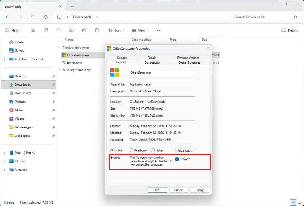Open the Compatibility tab
Viewport: 304px width, 206px height.
[x=152, y=62]
